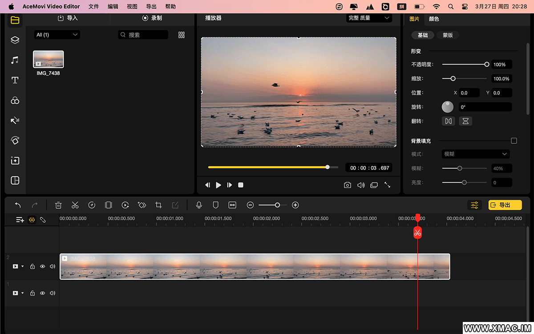Select the IMG_7438 media thumbnail

coord(49,59)
